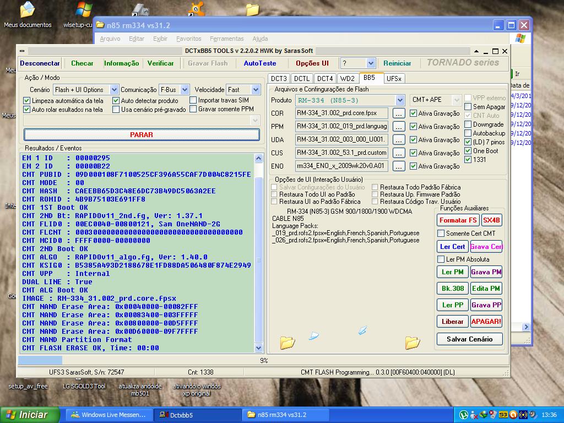Enable Importar travas SIM checkbox

click(193, 100)
